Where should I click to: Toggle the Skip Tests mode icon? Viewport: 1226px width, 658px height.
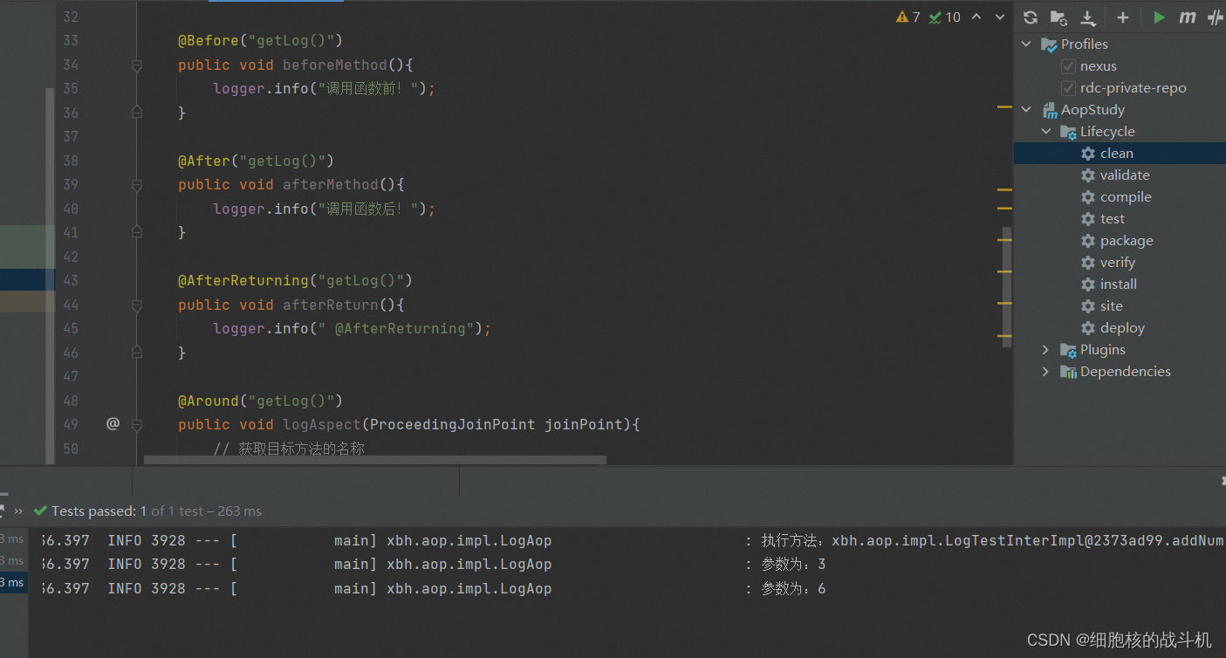click(x=1216, y=17)
